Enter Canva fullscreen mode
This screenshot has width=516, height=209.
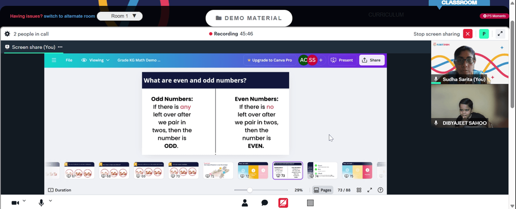369,190
